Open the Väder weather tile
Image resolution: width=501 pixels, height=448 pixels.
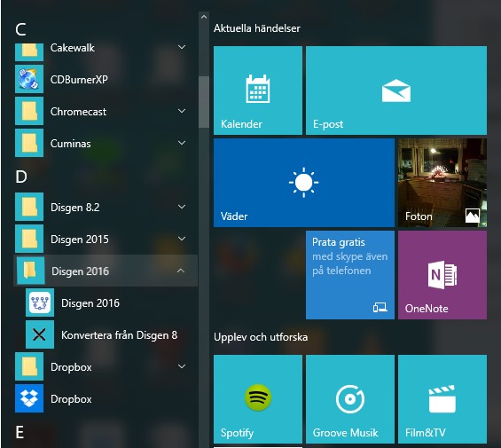304,183
